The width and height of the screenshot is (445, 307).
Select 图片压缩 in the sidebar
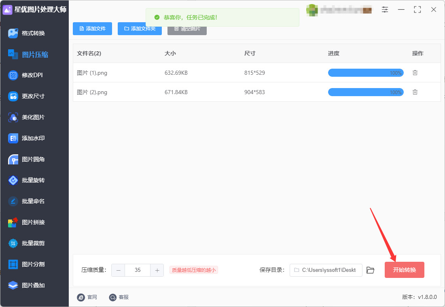click(x=28, y=54)
